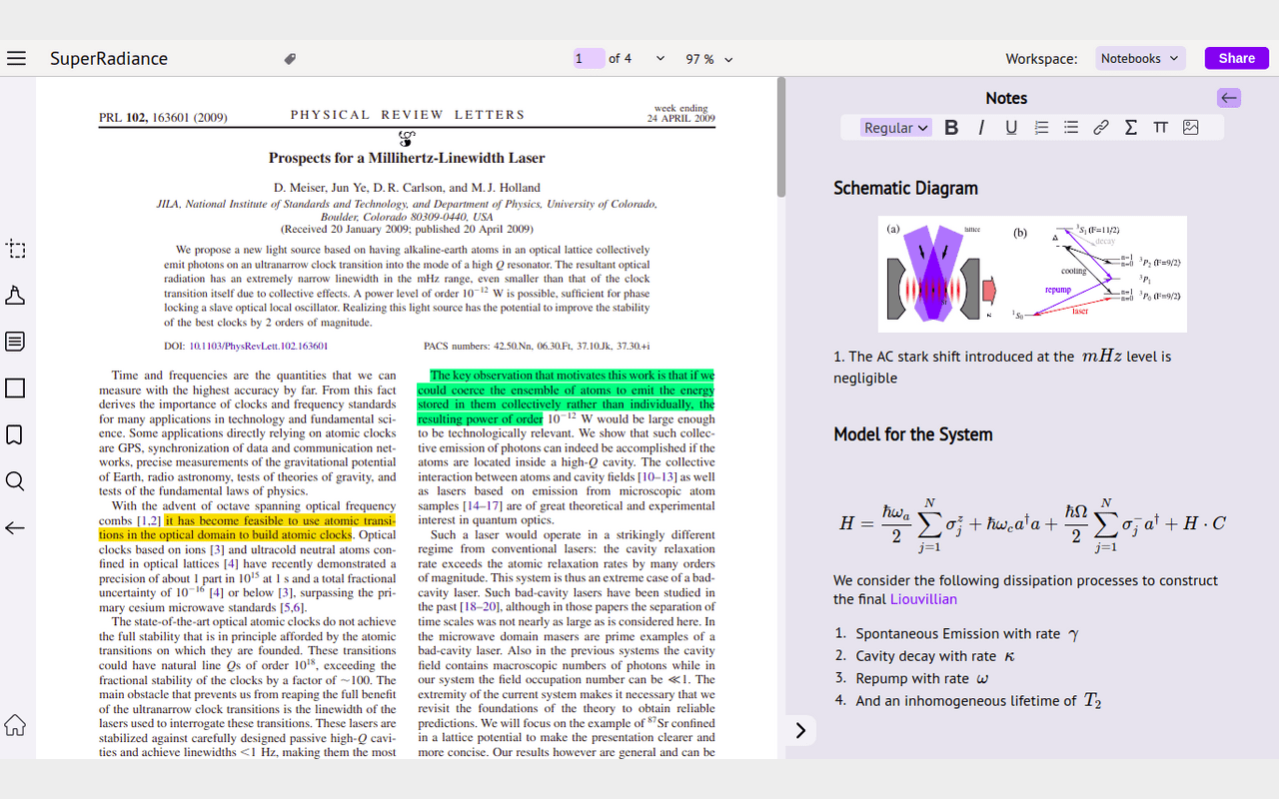Click the authors line D. Meiser, Jun Ye
The image size is (1279, 799).
click(407, 188)
